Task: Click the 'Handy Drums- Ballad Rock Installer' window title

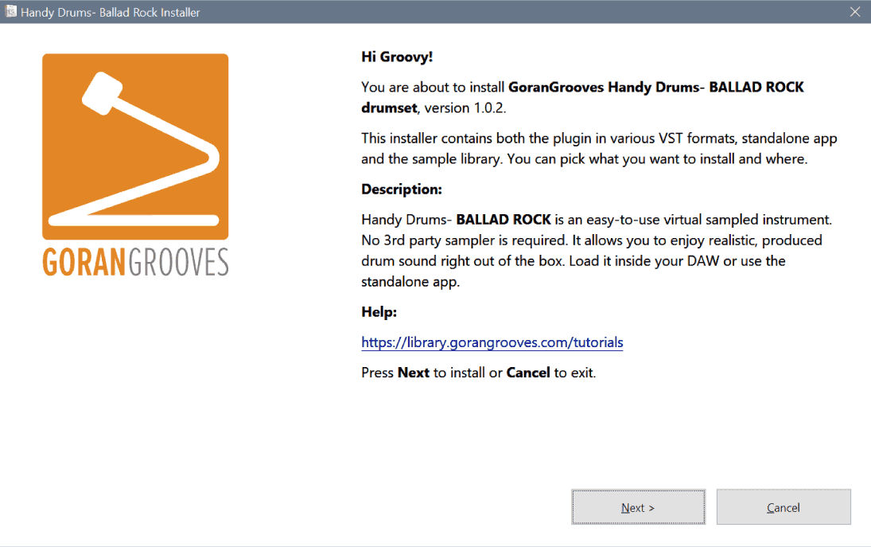Action: click(x=111, y=12)
